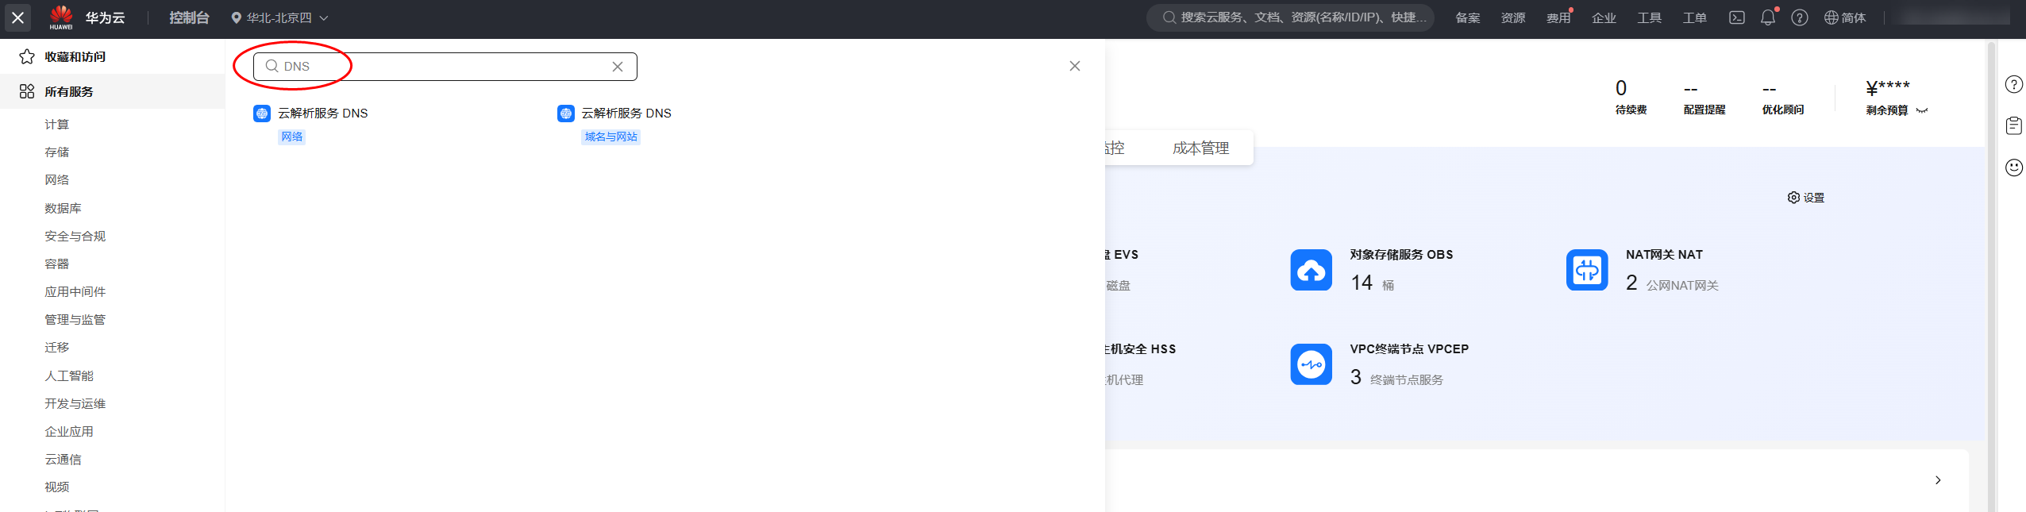Clear the DNS search text
This screenshot has width=2026, height=512.
(618, 67)
